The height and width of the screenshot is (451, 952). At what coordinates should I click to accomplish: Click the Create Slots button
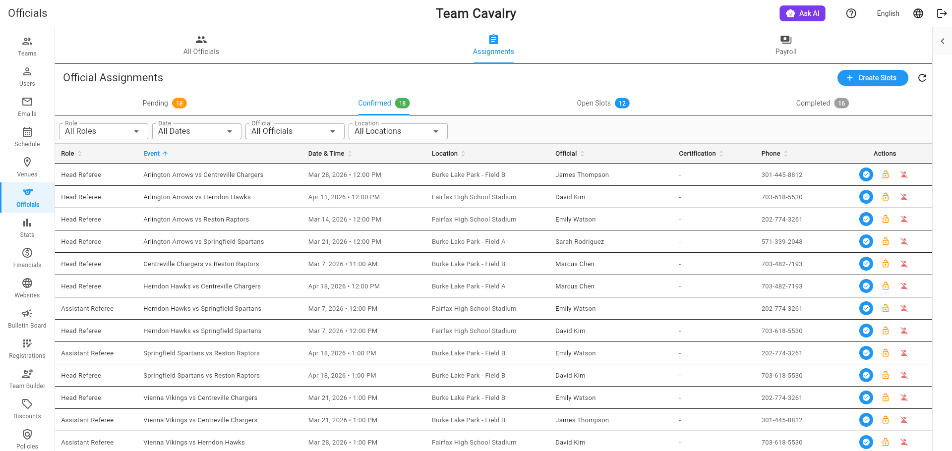(x=873, y=78)
